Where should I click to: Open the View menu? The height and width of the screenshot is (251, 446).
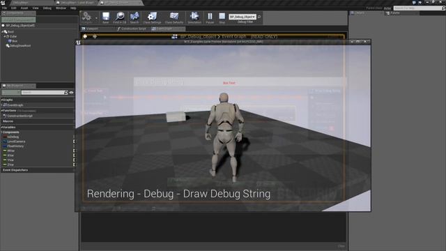tap(36, 8)
